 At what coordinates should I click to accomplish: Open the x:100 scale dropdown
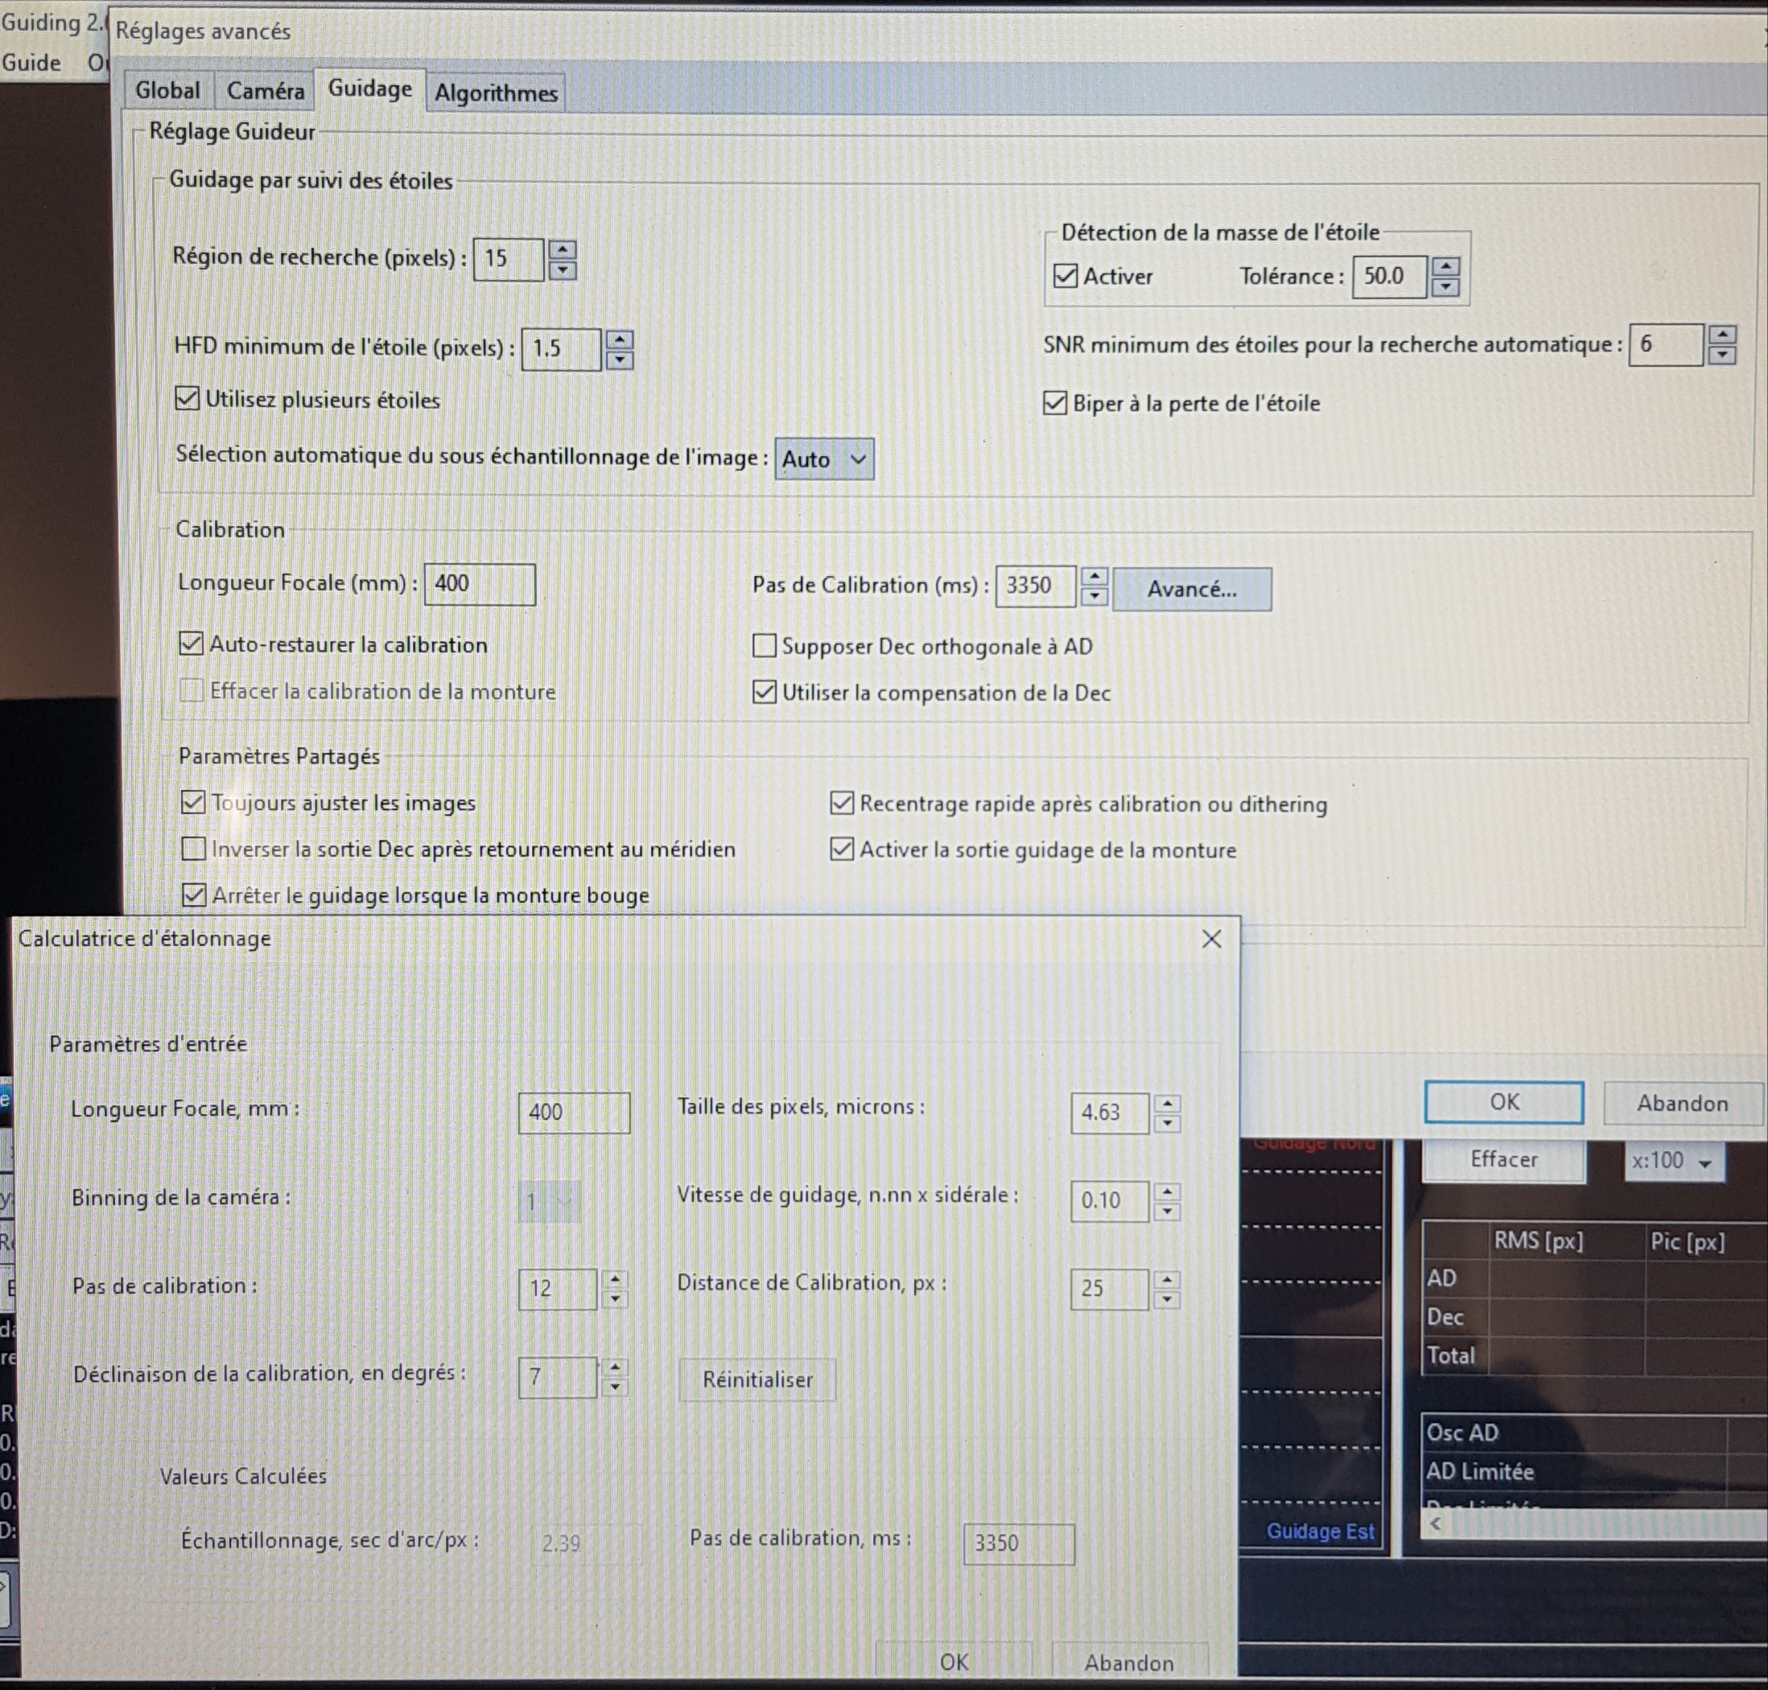click(1673, 1162)
